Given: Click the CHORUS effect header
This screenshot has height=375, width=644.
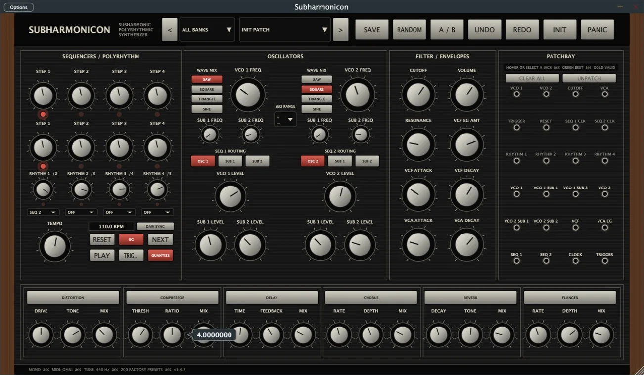Looking at the screenshot, I should [x=371, y=297].
